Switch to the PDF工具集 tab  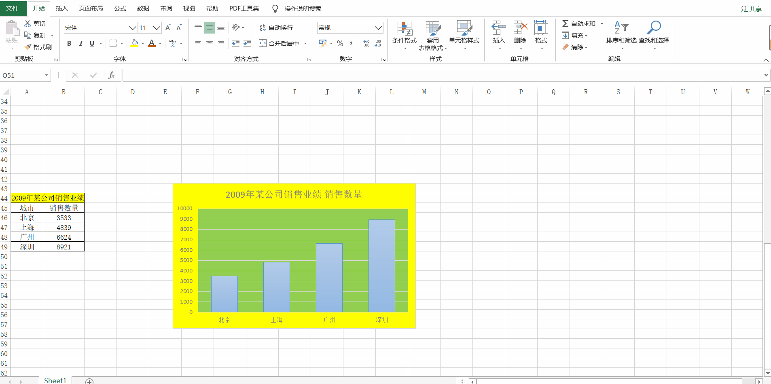(244, 8)
